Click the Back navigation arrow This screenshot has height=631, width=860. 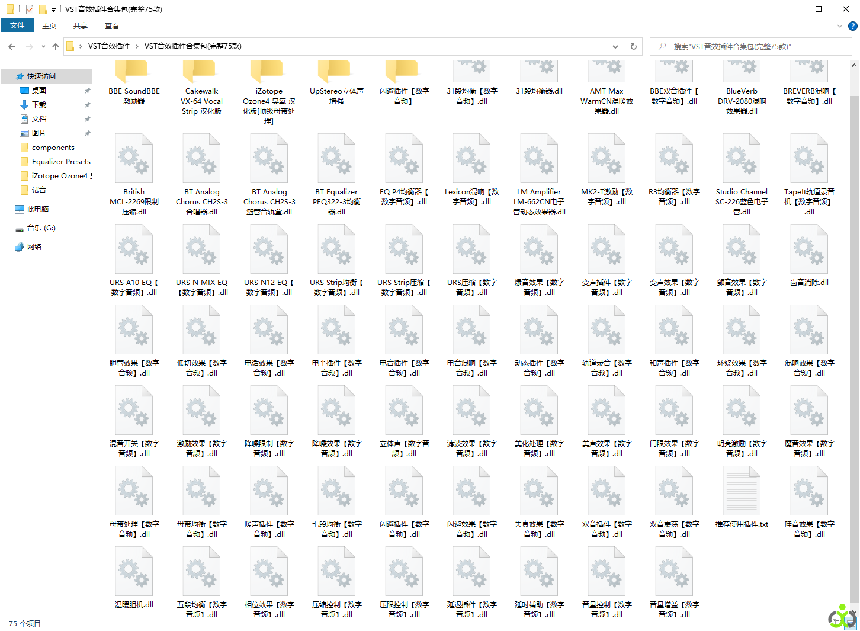point(12,46)
